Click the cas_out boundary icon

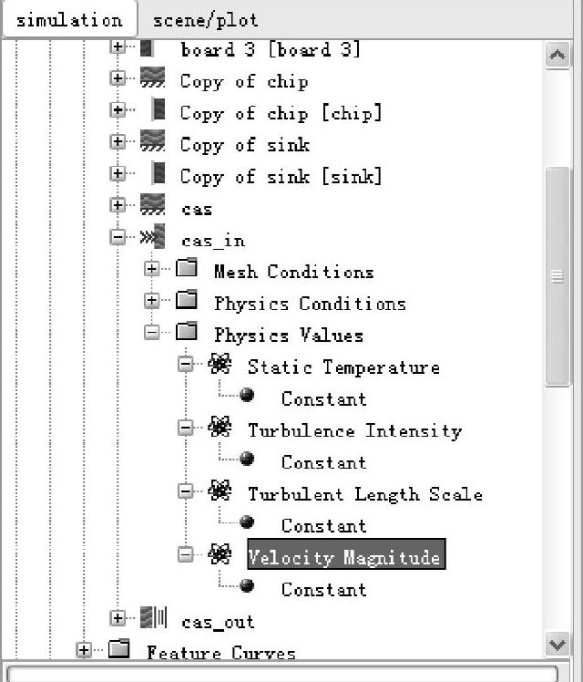tap(153, 620)
